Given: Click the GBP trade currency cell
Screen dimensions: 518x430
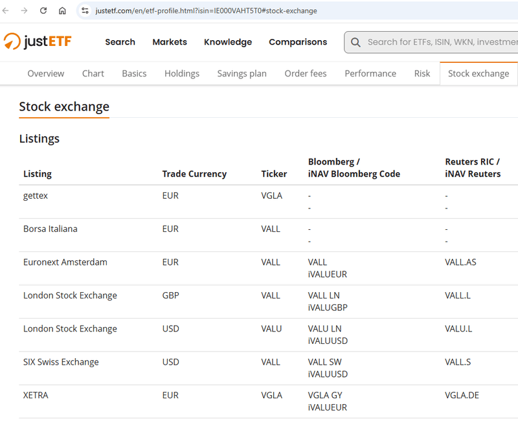Looking at the screenshot, I should tap(170, 295).
